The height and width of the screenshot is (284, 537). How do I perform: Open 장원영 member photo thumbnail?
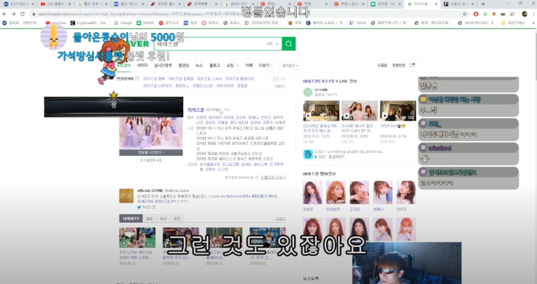pyautogui.click(x=312, y=193)
